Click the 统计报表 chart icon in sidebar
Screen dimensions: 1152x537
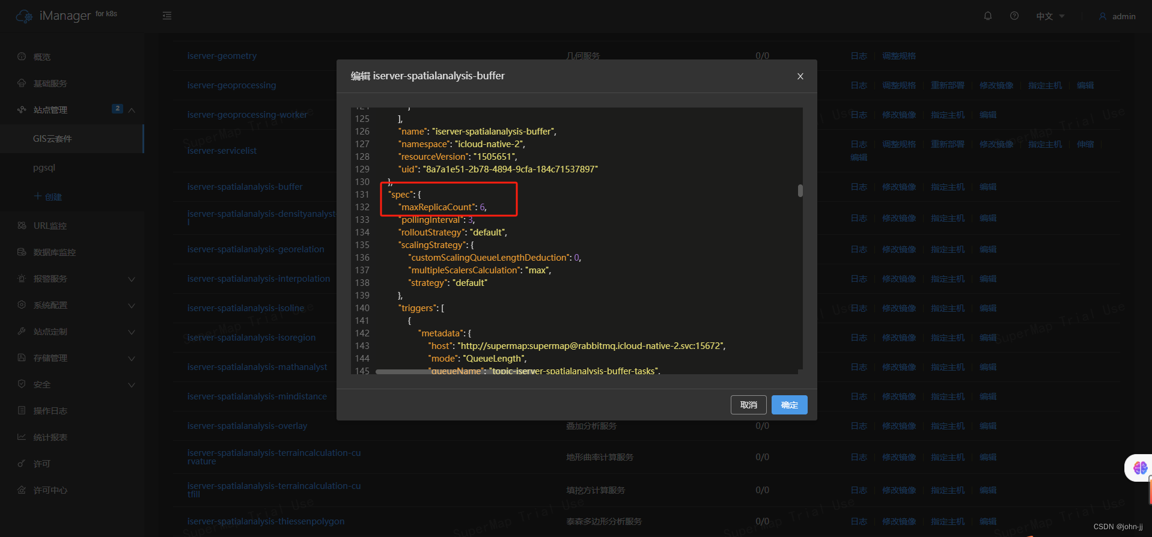pos(22,437)
